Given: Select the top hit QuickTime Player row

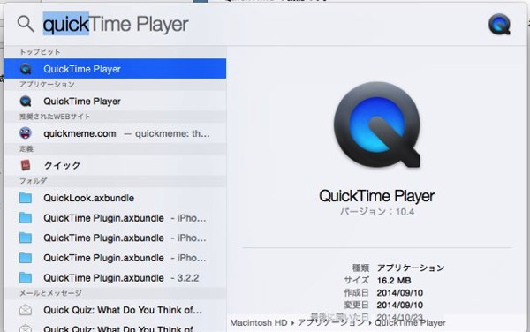Looking at the screenshot, I should [115, 69].
